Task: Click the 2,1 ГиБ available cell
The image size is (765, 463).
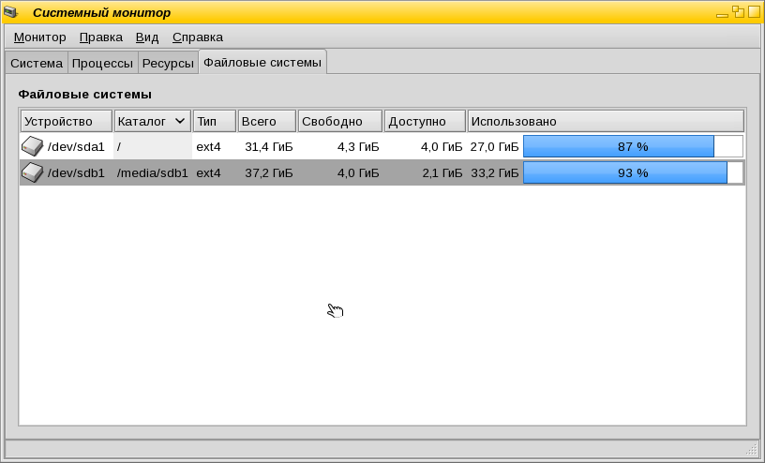Action: 442,172
